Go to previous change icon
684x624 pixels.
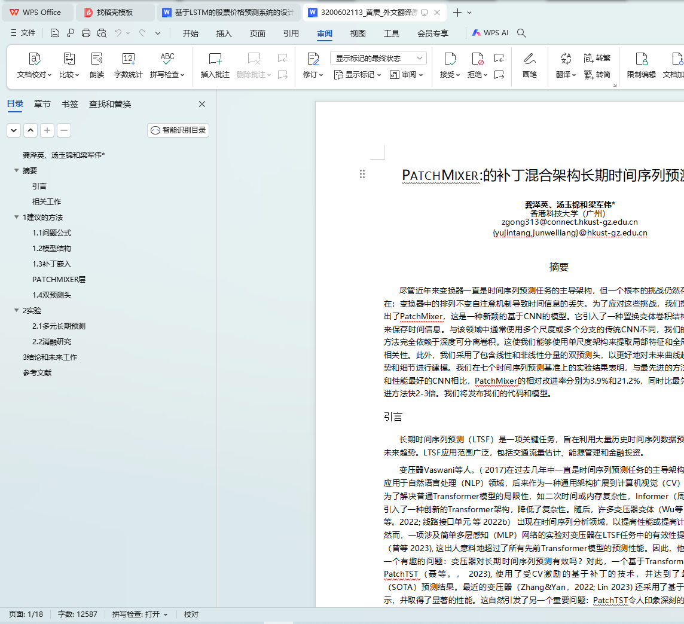499,58
